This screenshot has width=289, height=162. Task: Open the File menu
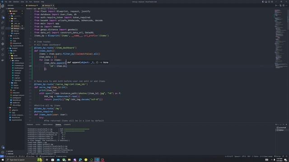[x=6, y=2]
